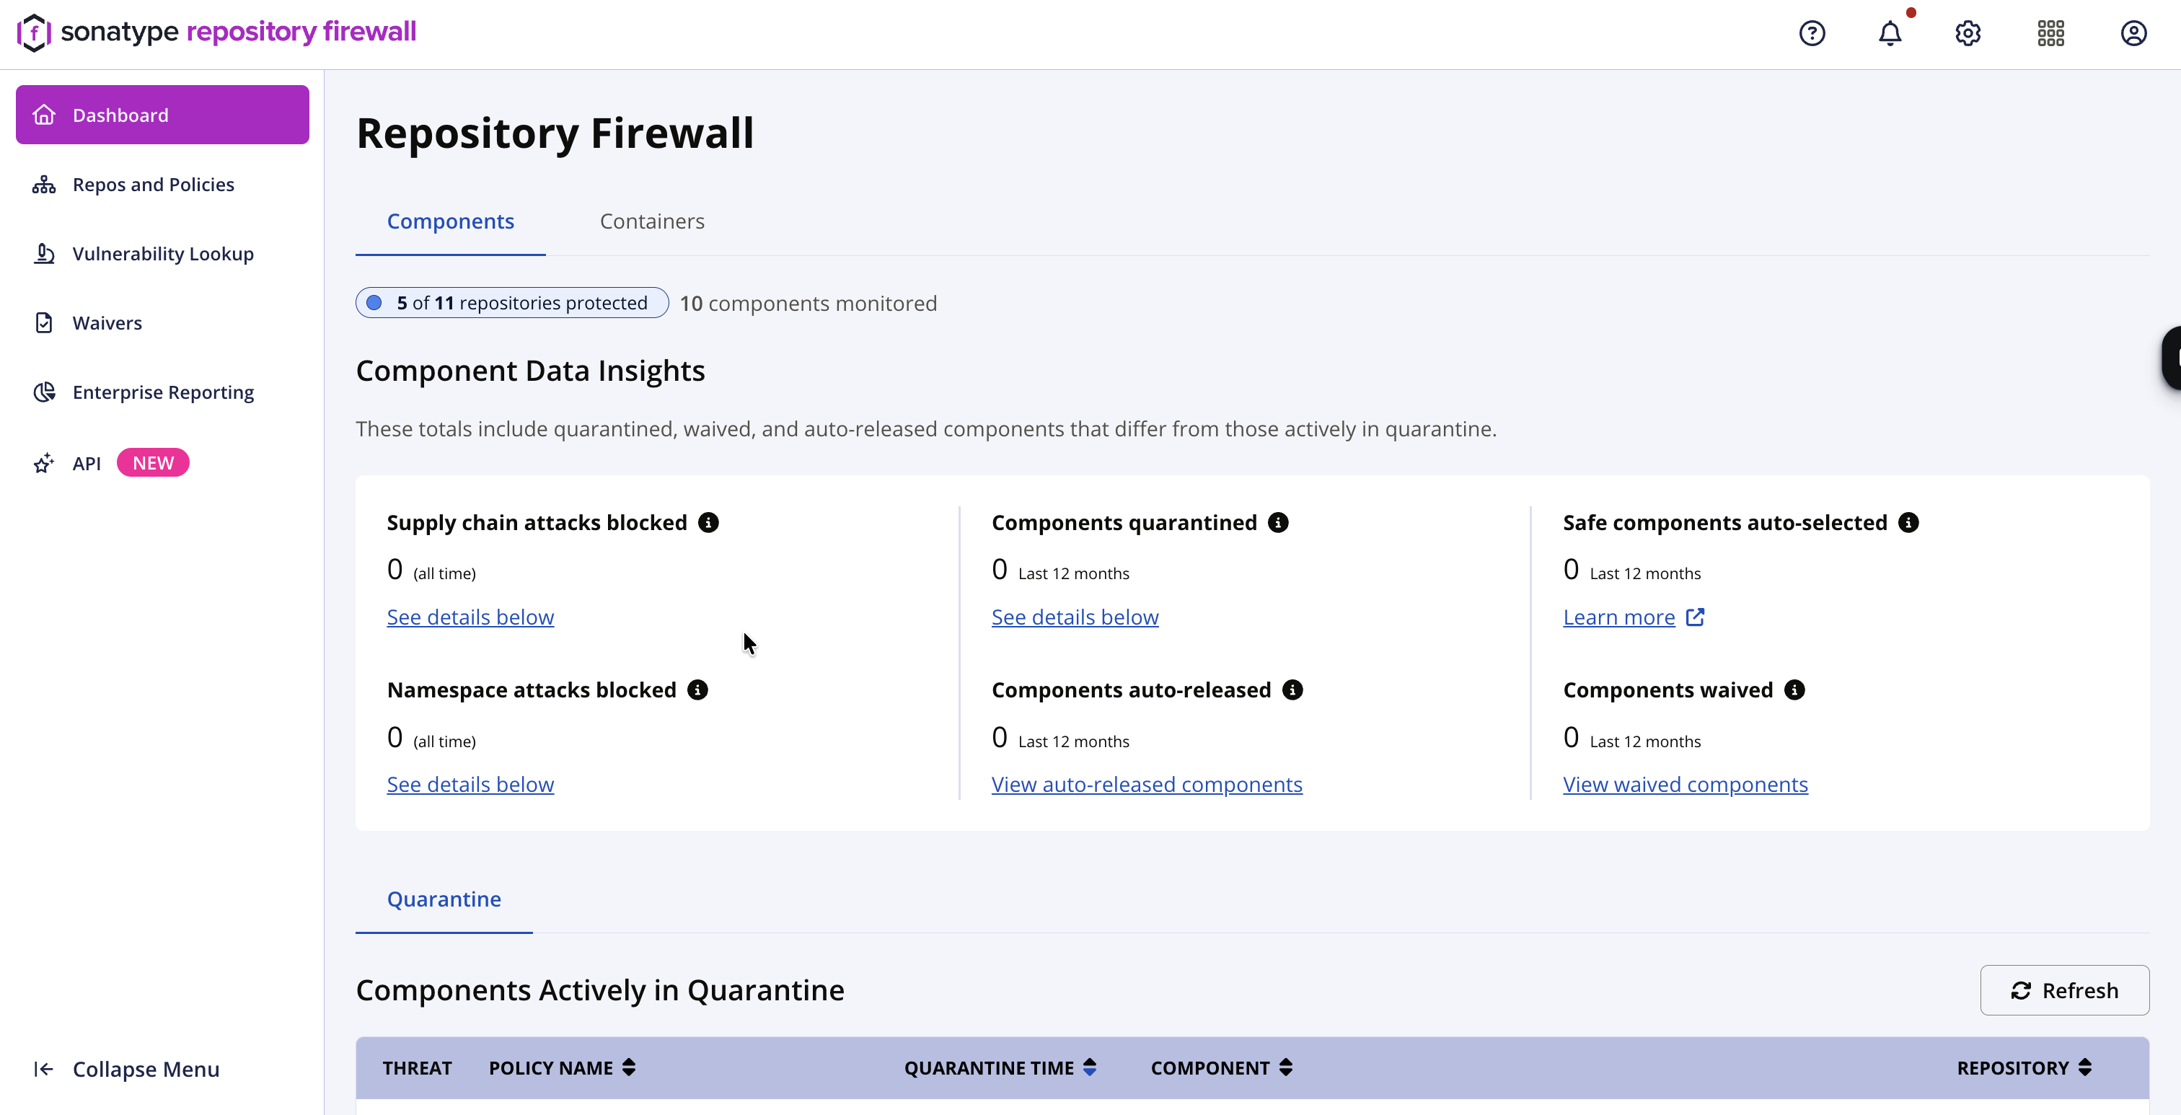Click the Enterprise Reporting pie chart icon
Viewport: 2181px width, 1115px height.
coord(44,392)
